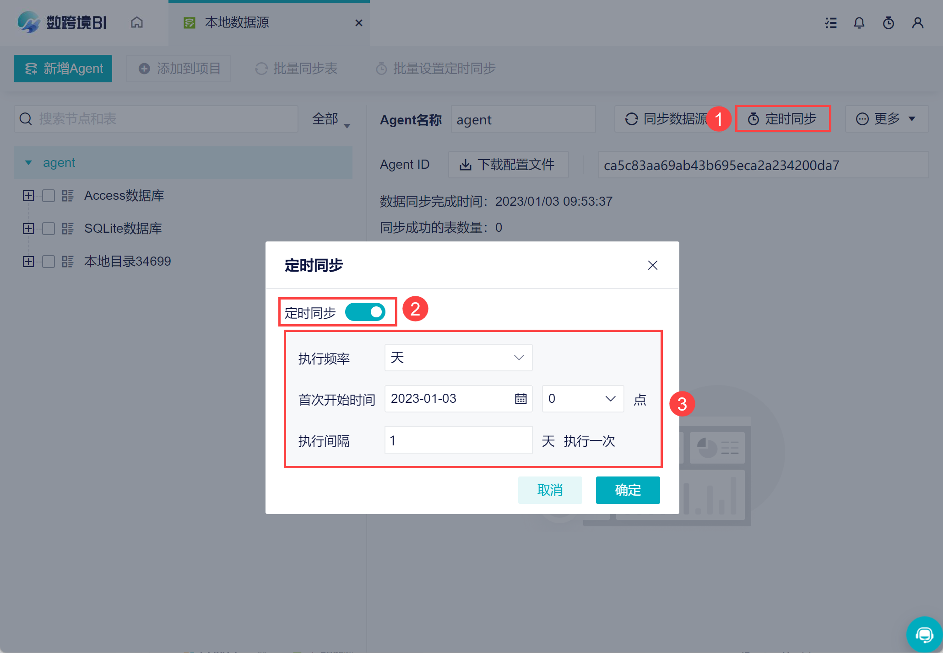Open notifications bell icon
Screen dimensions: 943x653
click(859, 23)
